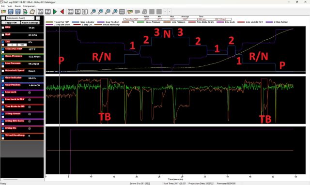Image resolution: width=310 pixels, height=185 pixels.
Task: Click the clipboard icon in the toolbar
Action: [32, 12]
